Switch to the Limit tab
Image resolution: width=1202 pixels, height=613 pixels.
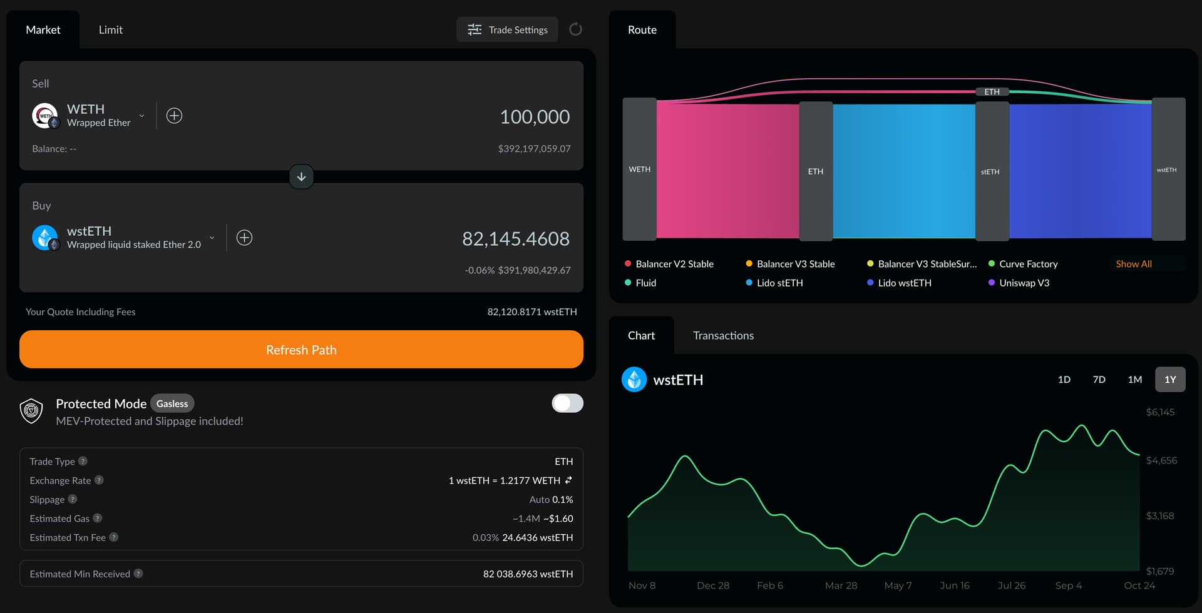tap(111, 29)
